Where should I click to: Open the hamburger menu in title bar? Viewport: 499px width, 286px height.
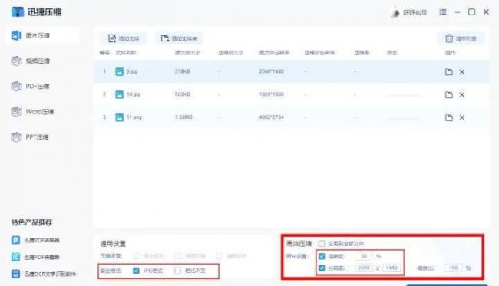point(443,12)
